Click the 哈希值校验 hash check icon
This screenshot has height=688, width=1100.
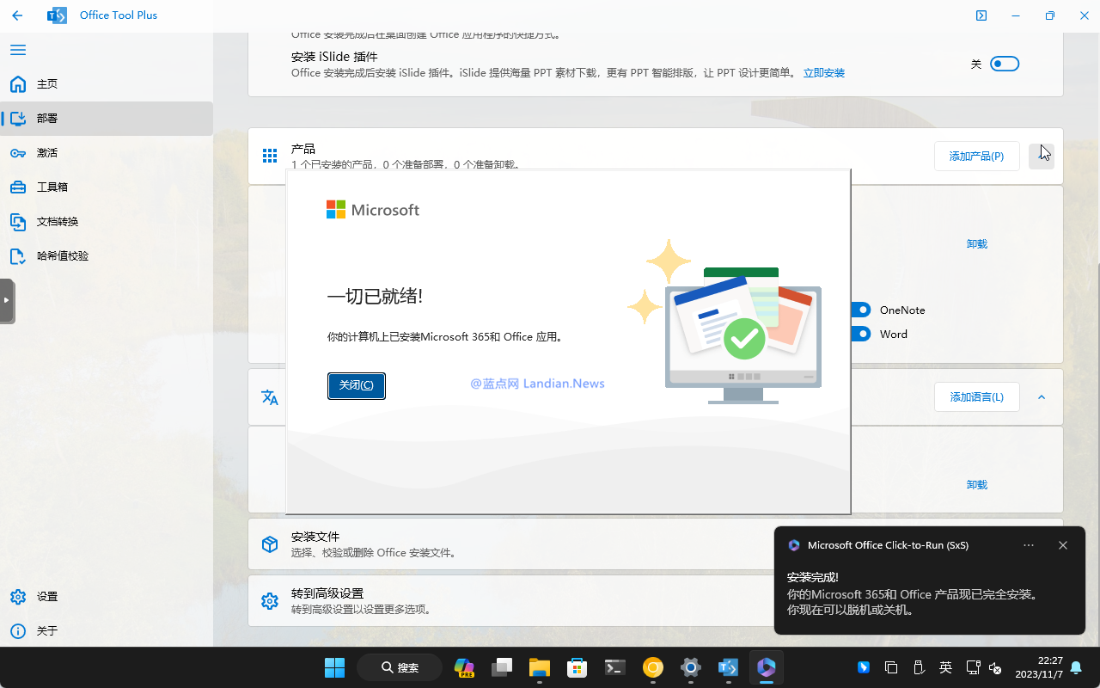(18, 256)
